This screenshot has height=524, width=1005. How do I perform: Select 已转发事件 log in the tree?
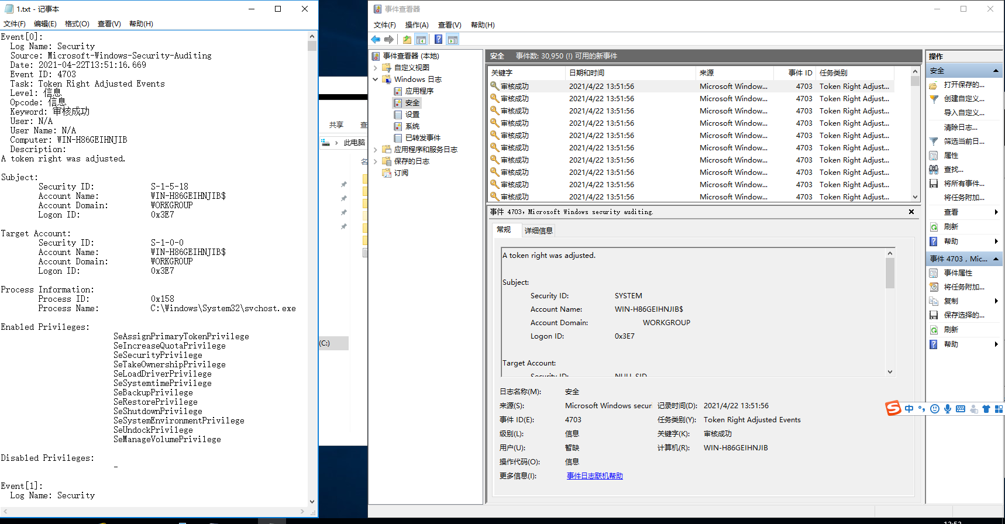[423, 138]
